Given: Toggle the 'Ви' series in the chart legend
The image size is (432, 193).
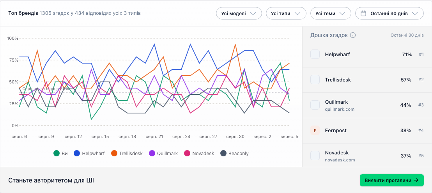Looking at the screenshot, I should (60, 153).
